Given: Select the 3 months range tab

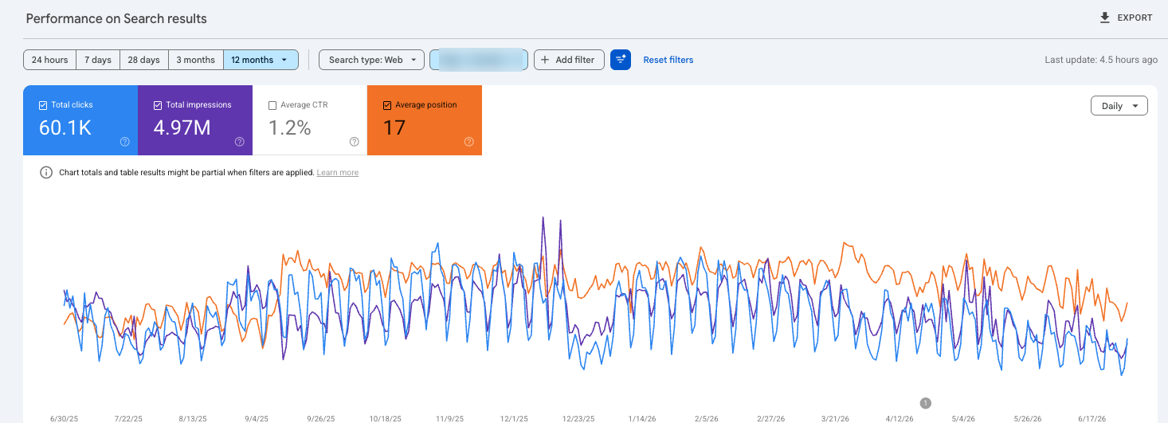Looking at the screenshot, I should pos(196,60).
